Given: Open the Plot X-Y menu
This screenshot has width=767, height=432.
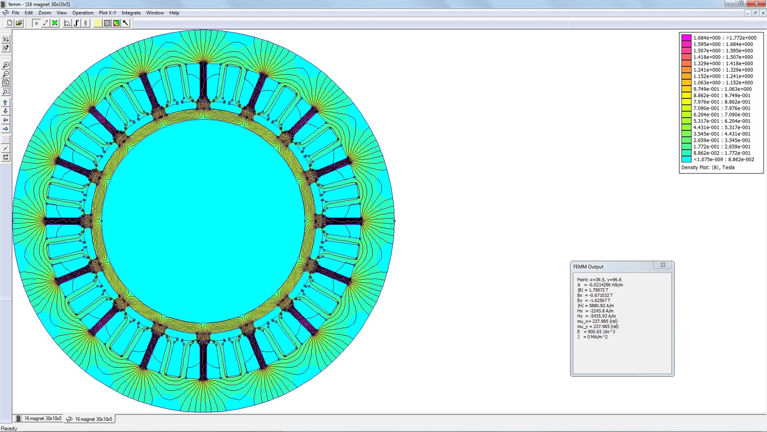Looking at the screenshot, I should 107,13.
